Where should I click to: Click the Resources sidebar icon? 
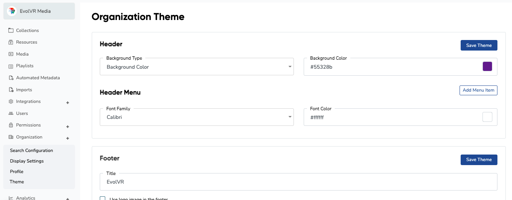[x=11, y=42]
